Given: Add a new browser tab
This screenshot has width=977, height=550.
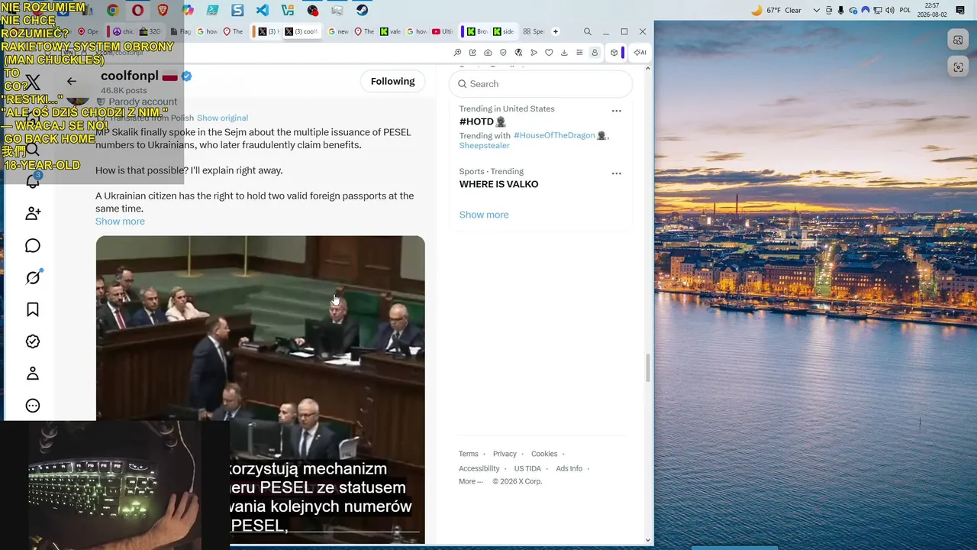Looking at the screenshot, I should (x=556, y=31).
